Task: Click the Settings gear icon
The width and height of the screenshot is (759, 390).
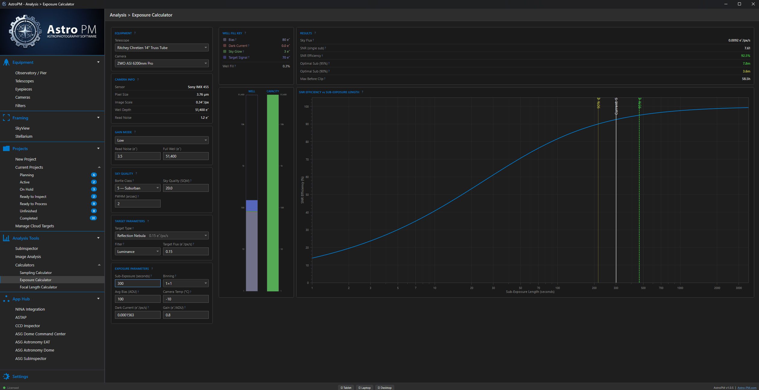Action: click(6, 376)
